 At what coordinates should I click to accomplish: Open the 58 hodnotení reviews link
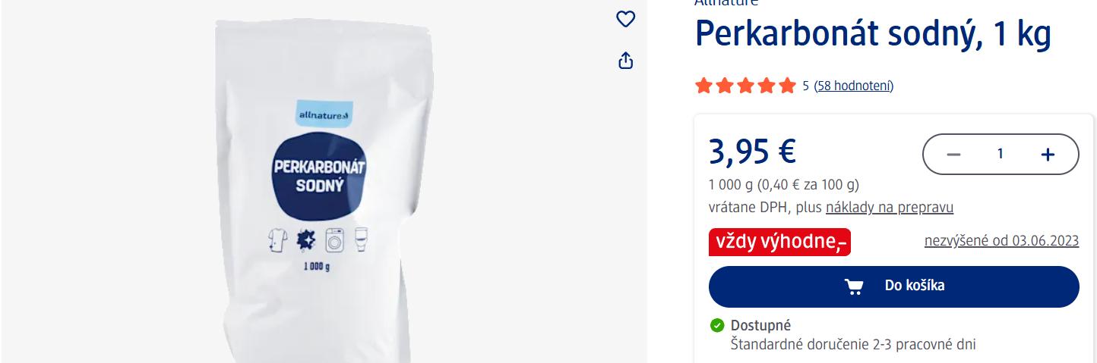(x=853, y=86)
